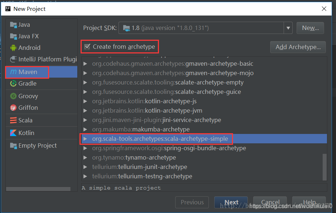Select kotlin-archetype-jvm row text
336x213 pixels.
pos(147,111)
